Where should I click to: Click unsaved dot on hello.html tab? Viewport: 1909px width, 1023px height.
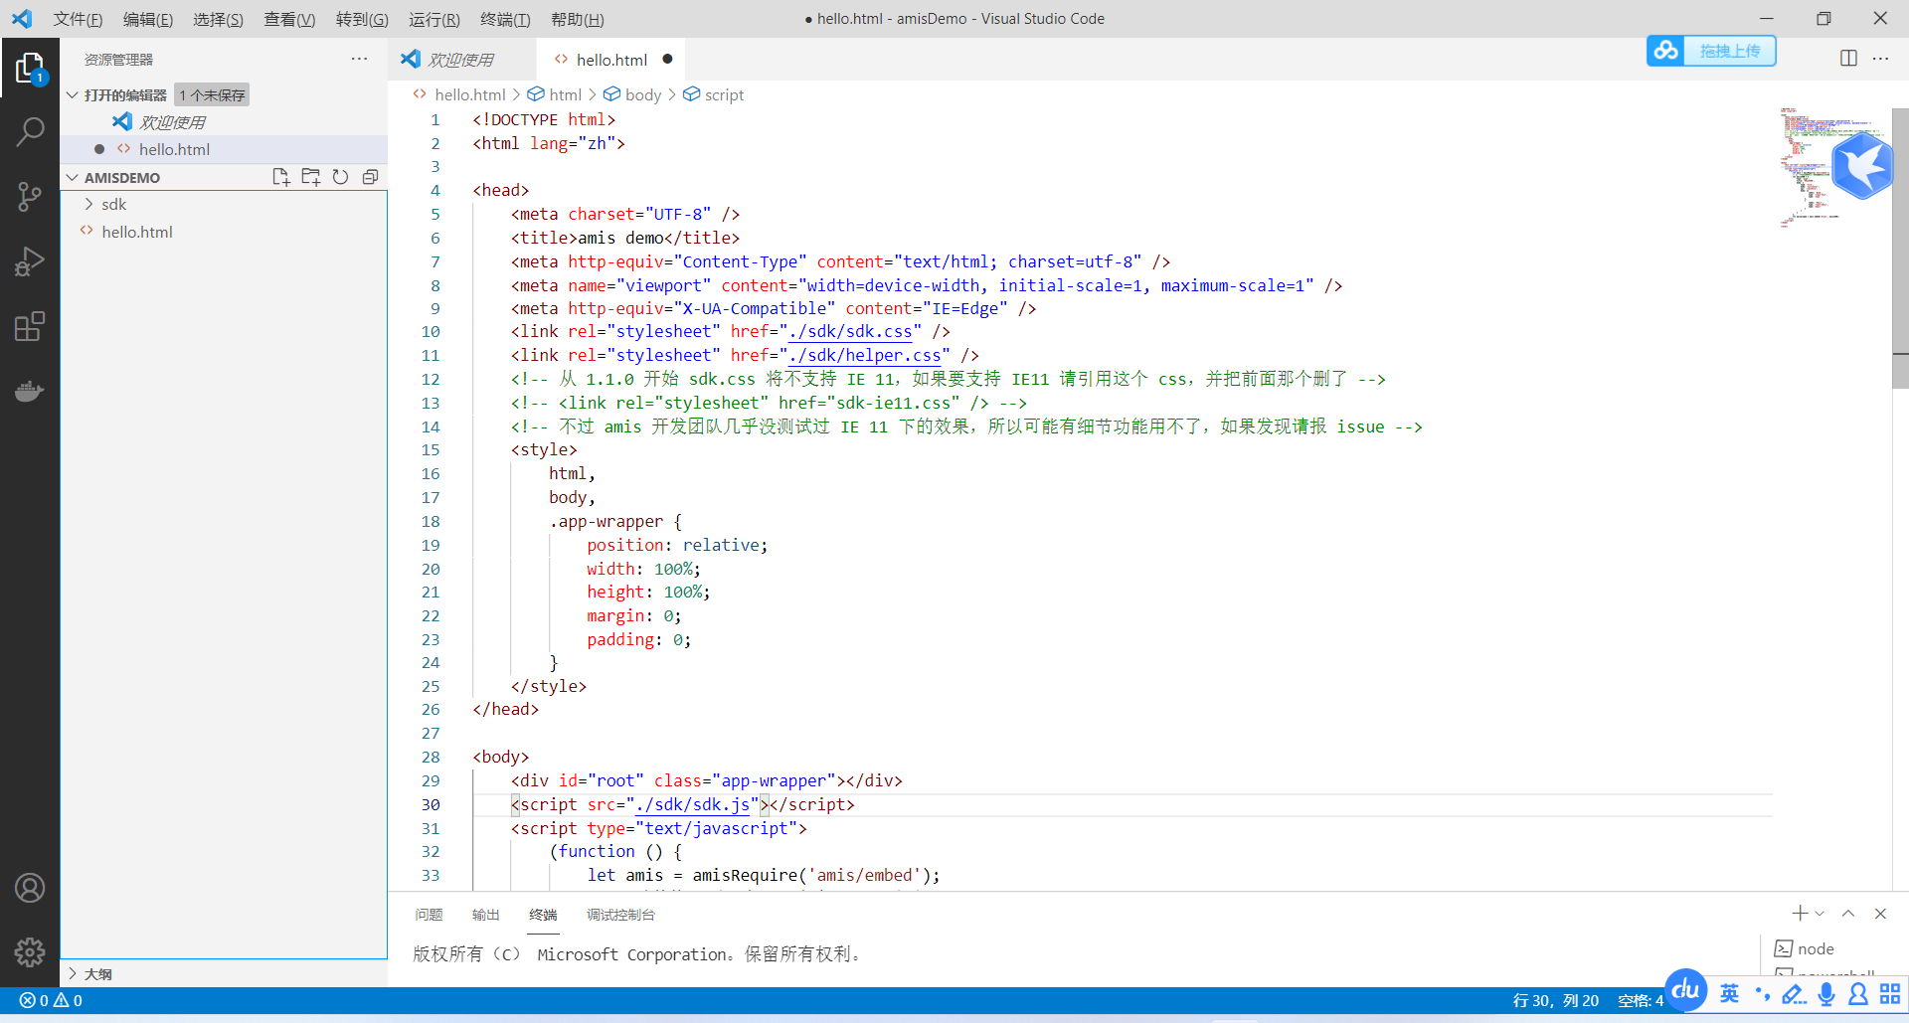[x=667, y=59]
